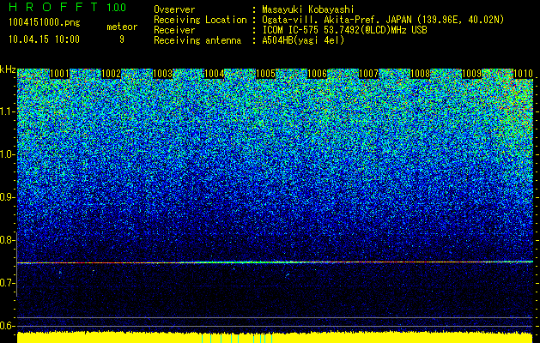Viewport: 540px width, 343px height.
Task: Click the 1002 time marker
Action: point(112,74)
